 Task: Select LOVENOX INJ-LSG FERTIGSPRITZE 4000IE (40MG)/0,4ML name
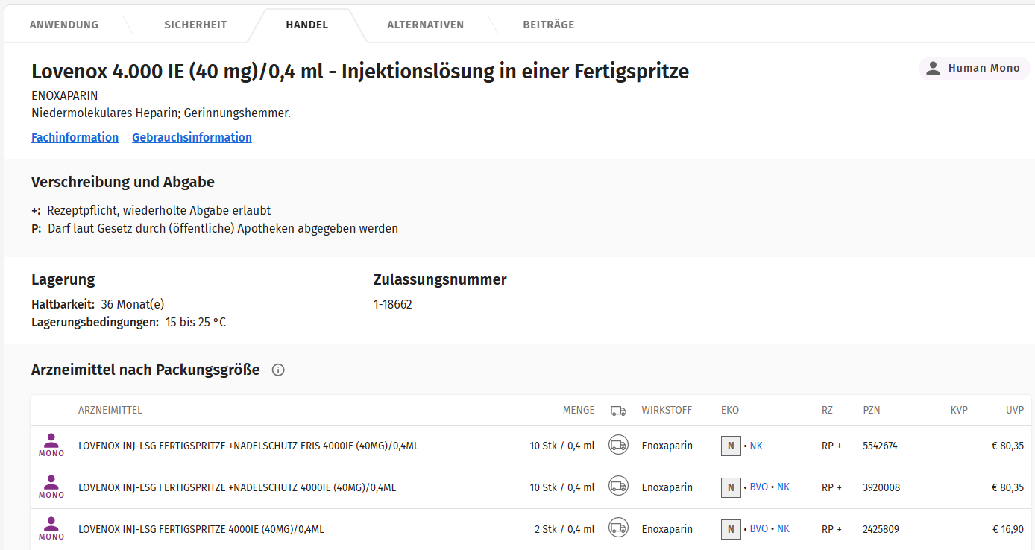coord(201,530)
